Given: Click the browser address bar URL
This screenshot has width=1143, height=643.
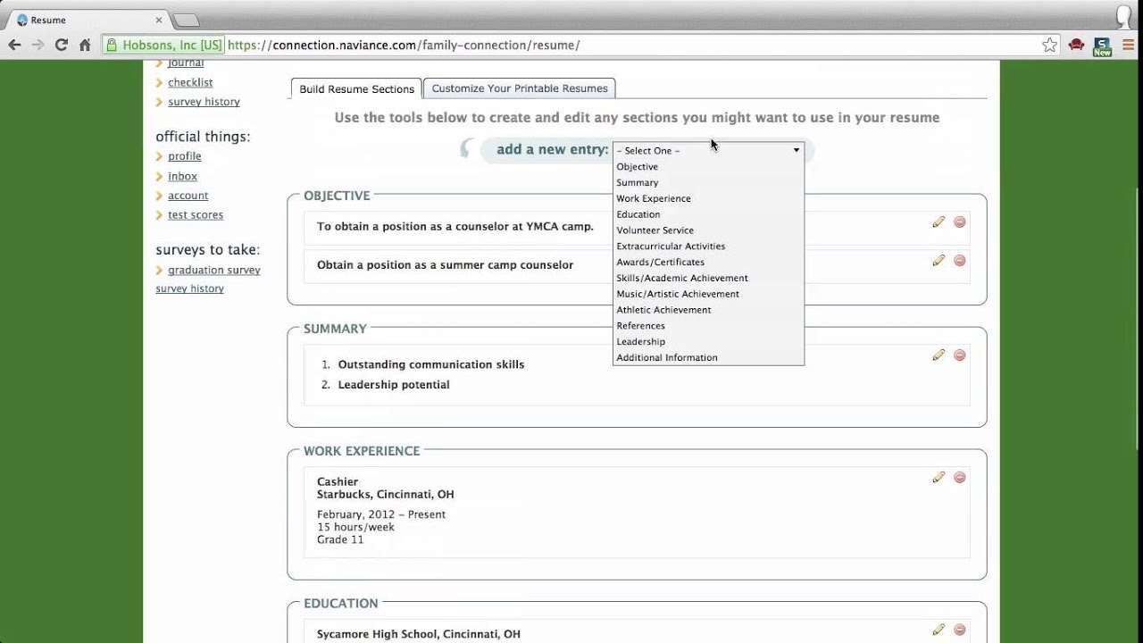Looking at the screenshot, I should pos(404,45).
